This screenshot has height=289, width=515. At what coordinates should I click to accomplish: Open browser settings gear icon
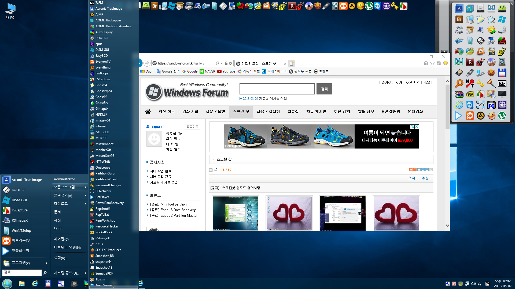click(439, 63)
